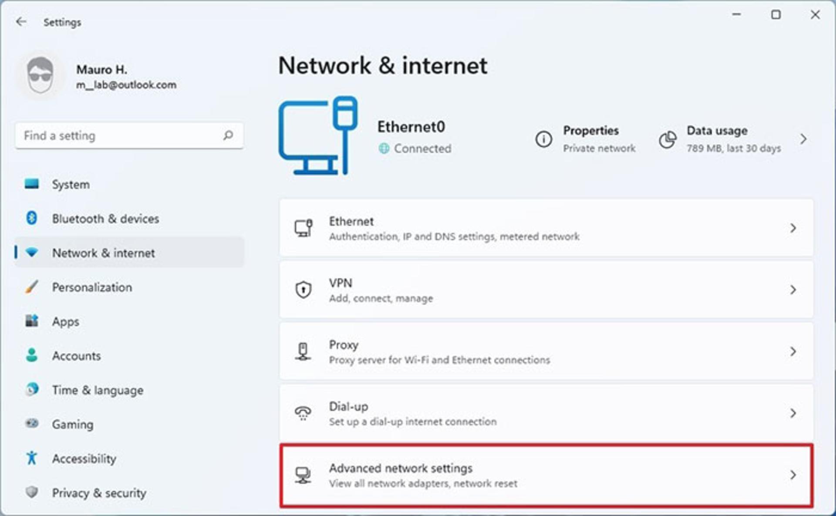Click the Data usage pie icon
Viewport: 836px width, 516px height.
pos(667,139)
